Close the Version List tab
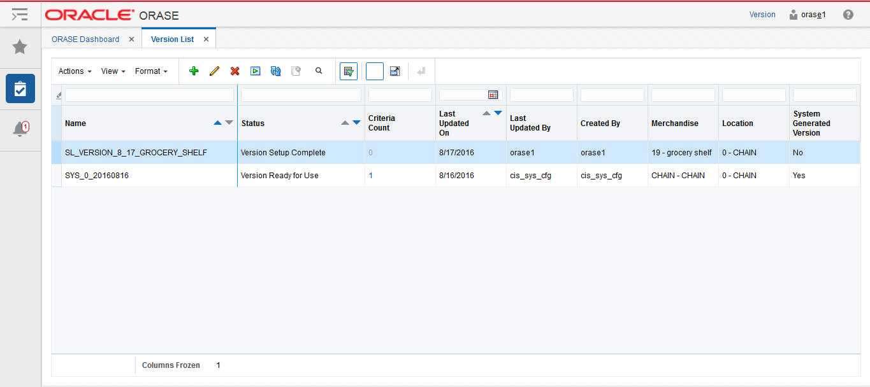This screenshot has height=387, width=870. point(206,39)
